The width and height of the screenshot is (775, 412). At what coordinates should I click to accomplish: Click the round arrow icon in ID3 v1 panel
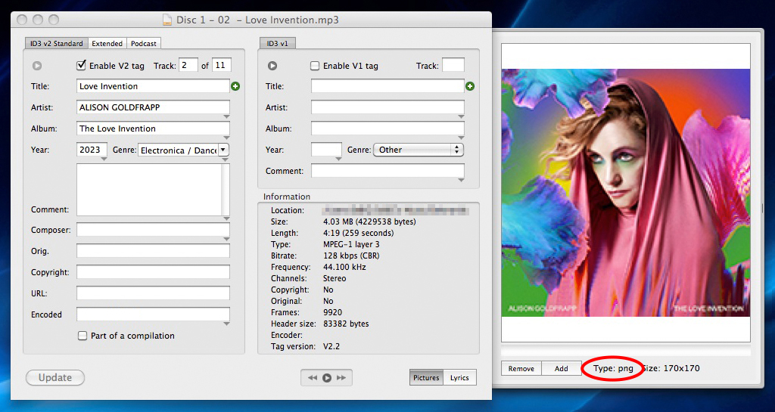point(272,66)
